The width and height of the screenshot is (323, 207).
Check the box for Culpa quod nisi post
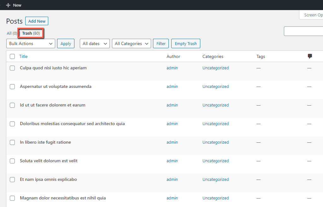[x=12, y=68]
